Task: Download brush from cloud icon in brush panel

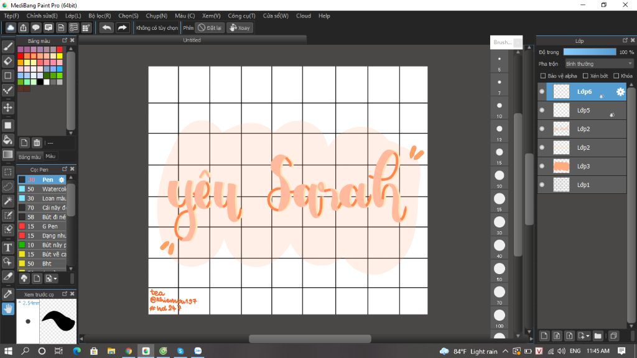Action: click(x=24, y=278)
